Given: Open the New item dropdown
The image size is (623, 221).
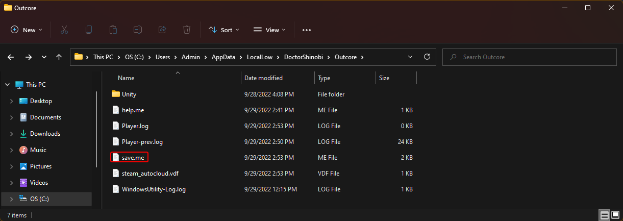Looking at the screenshot, I should [x=27, y=30].
